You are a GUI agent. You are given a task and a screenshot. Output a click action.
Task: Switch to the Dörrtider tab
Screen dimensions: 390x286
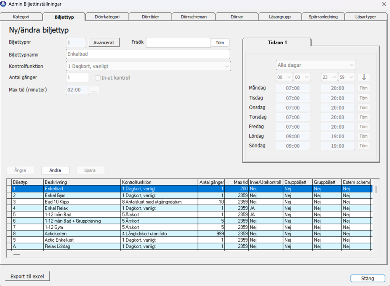(150, 17)
